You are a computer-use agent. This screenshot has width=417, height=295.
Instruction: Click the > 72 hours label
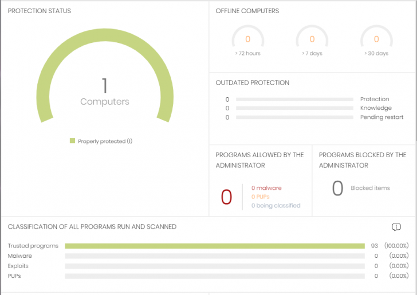tap(247, 53)
